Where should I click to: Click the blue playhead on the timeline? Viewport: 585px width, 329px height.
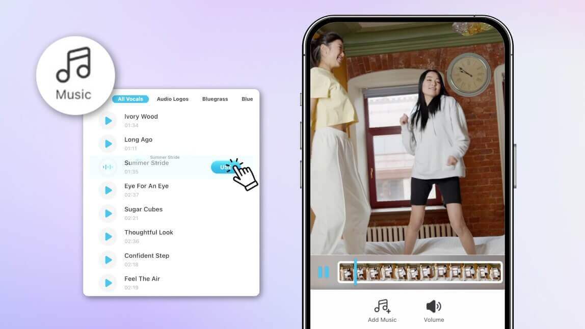(x=356, y=272)
